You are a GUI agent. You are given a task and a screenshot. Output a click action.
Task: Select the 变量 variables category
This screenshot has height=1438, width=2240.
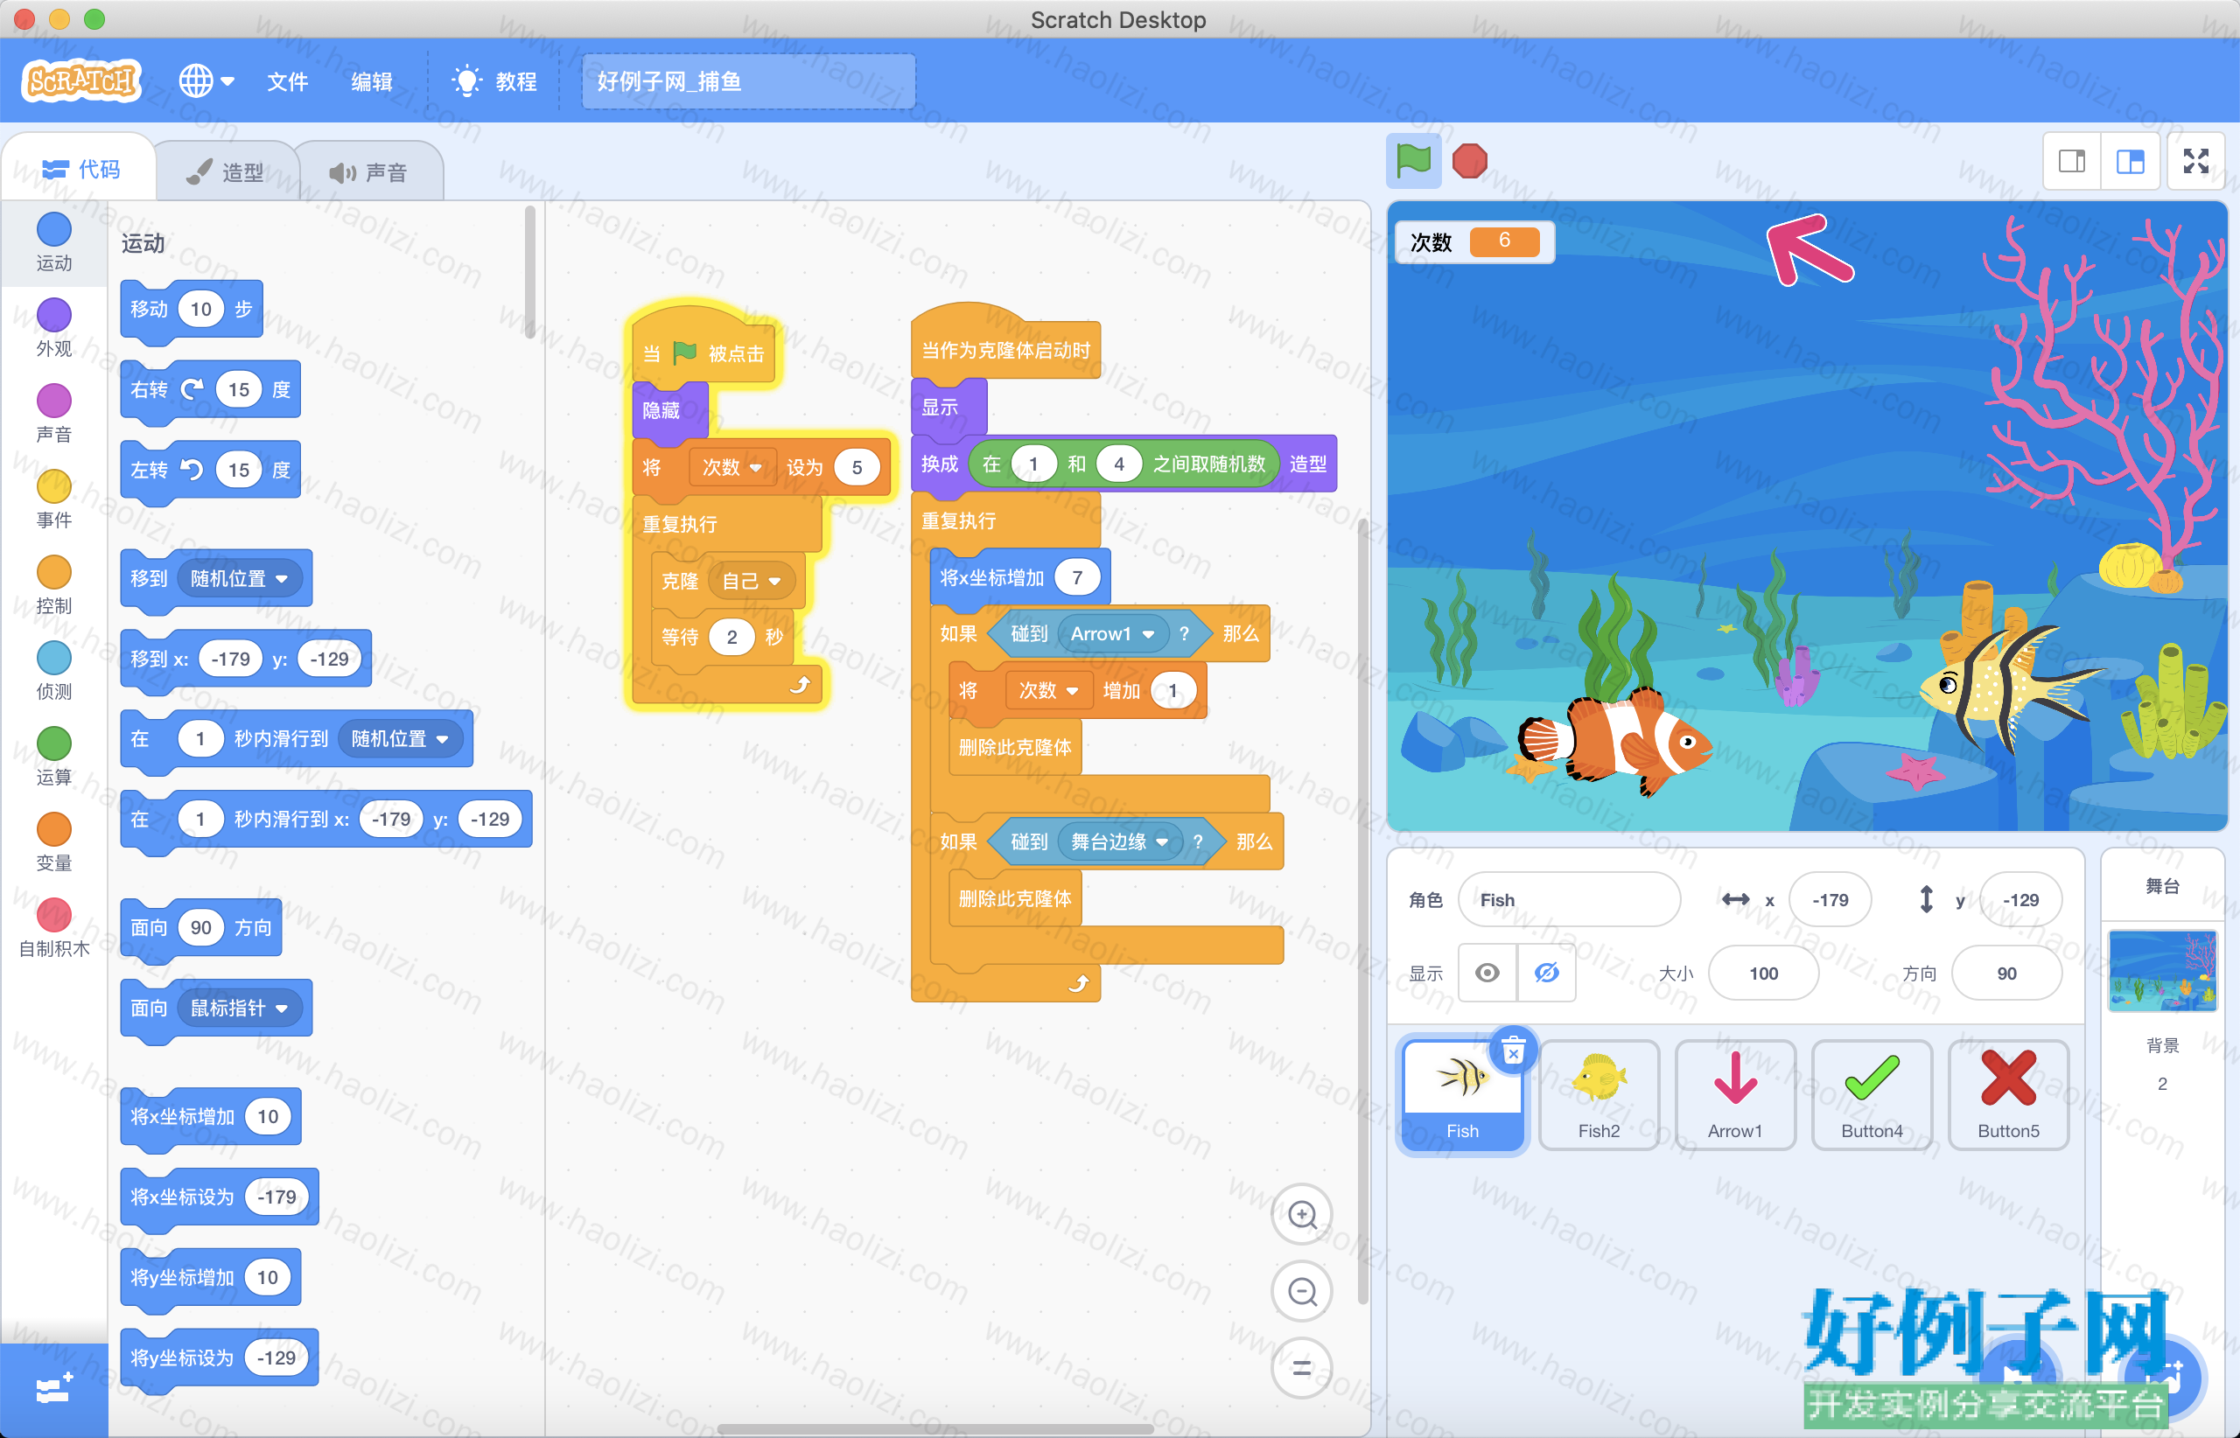coord(53,841)
